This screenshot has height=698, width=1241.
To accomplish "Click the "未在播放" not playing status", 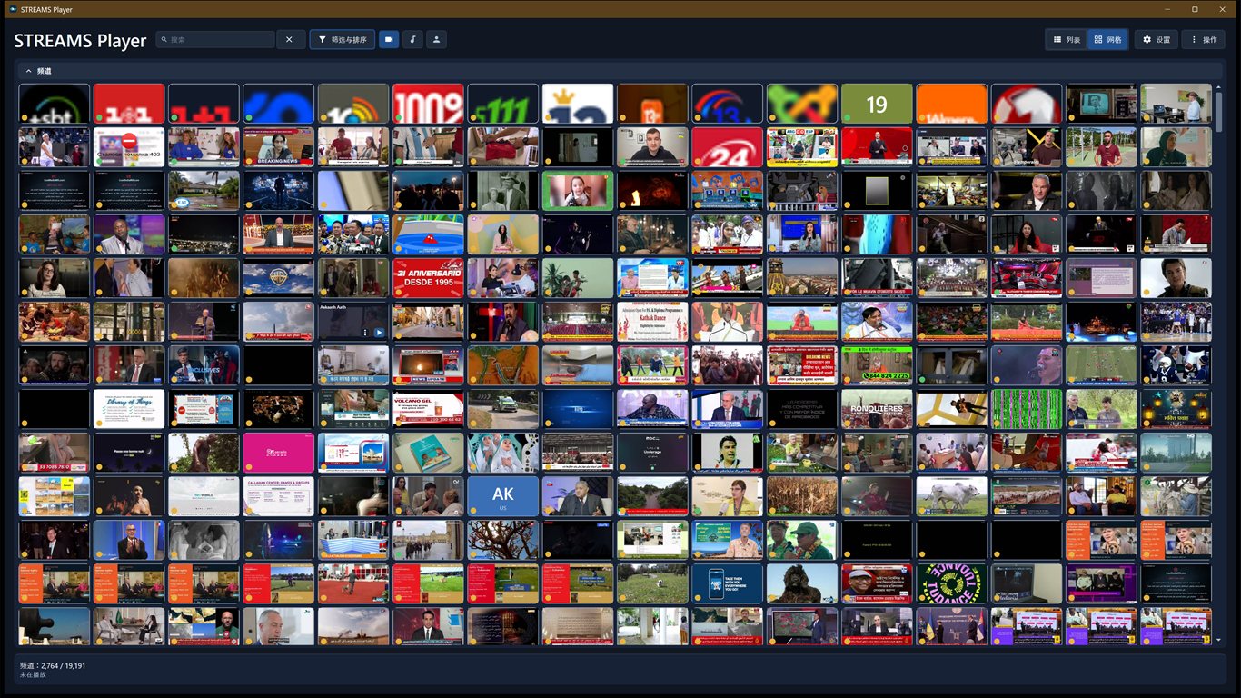I will point(33,675).
